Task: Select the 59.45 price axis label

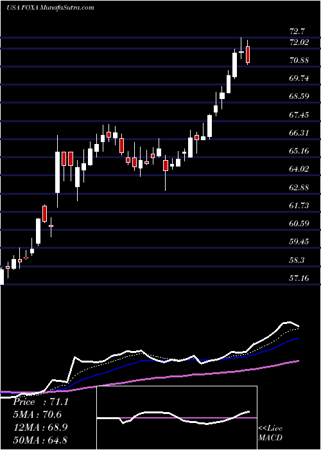Action: point(299,242)
